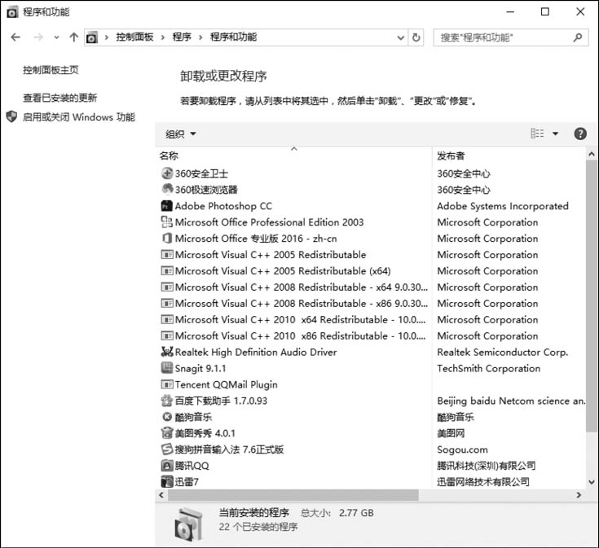Screen dimensions: 599x548
Task: Open help with the question mark icon
Action: pyautogui.click(x=580, y=134)
